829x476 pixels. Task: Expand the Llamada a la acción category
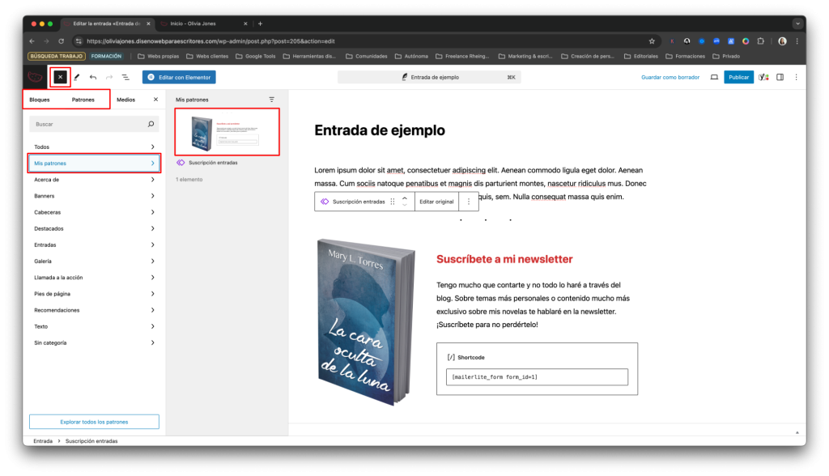coord(94,278)
